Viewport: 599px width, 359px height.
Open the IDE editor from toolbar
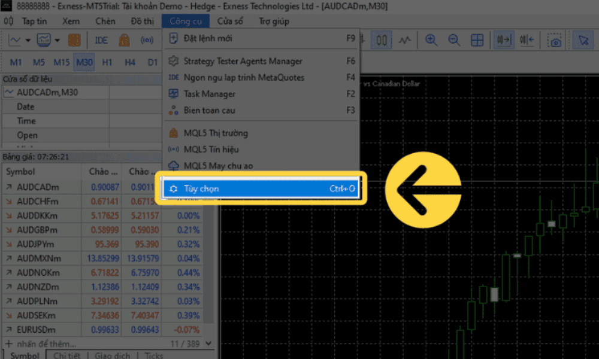click(x=101, y=41)
